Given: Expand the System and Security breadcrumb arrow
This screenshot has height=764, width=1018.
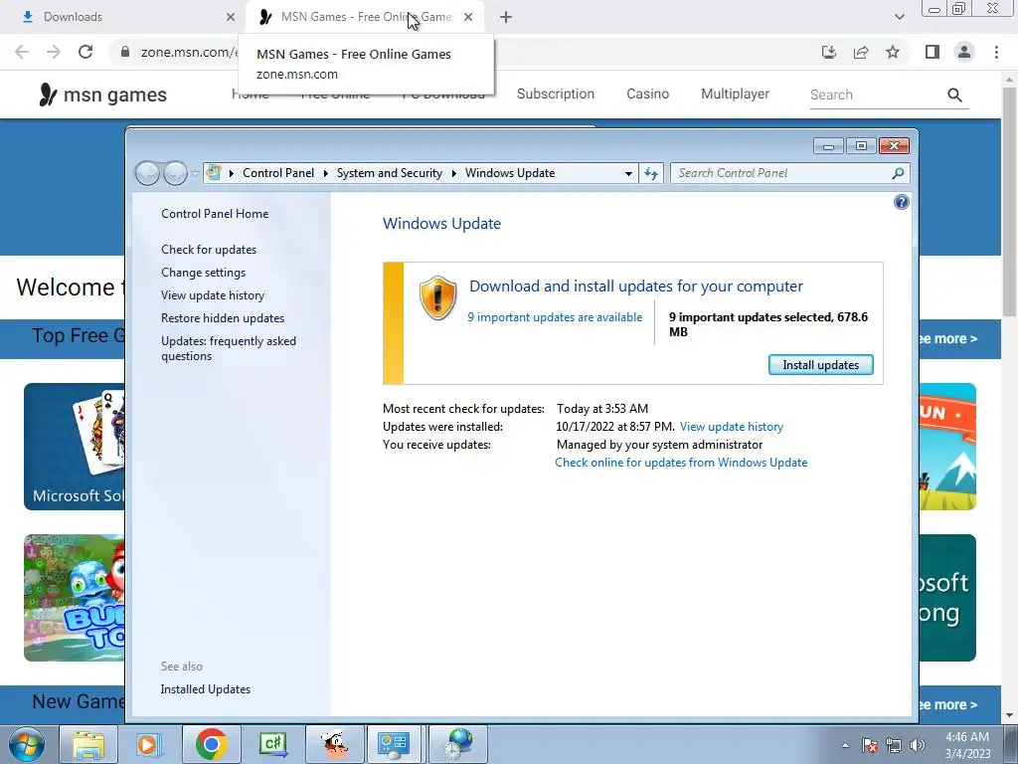Looking at the screenshot, I should (x=453, y=173).
